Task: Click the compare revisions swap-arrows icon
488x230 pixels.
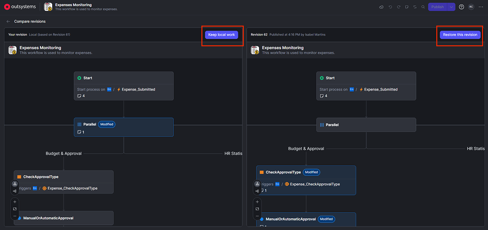Action: [415, 7]
